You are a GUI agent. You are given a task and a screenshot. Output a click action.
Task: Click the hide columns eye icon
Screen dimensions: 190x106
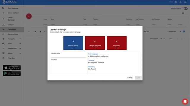[x=183, y=13]
